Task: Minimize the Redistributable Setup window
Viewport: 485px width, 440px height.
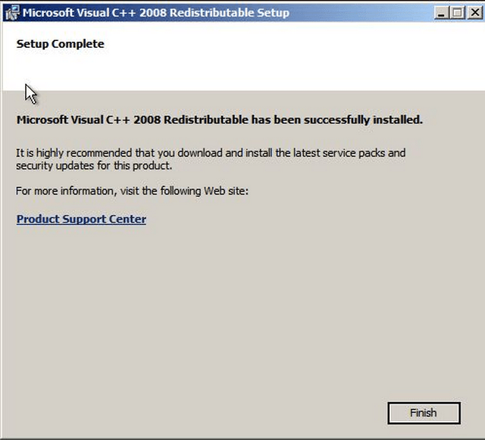Action: [x=441, y=13]
